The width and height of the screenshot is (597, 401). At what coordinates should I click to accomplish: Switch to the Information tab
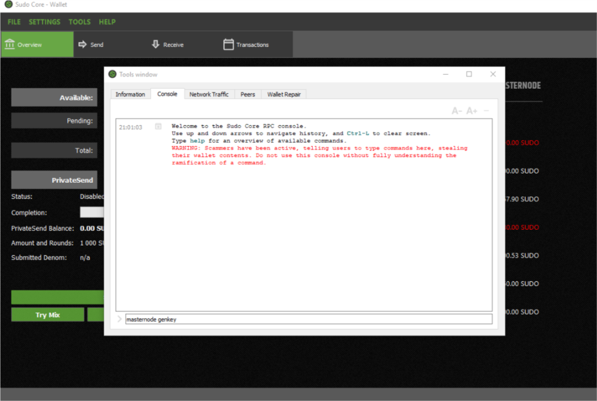[x=130, y=94]
